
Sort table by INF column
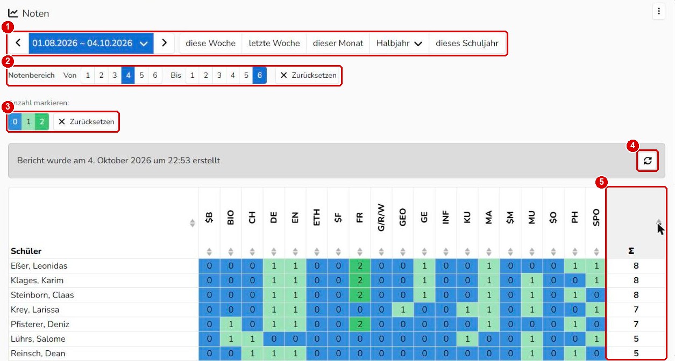tap(446, 251)
